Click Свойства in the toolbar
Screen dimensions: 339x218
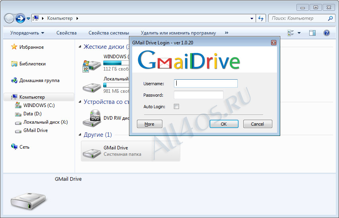(x=66, y=33)
